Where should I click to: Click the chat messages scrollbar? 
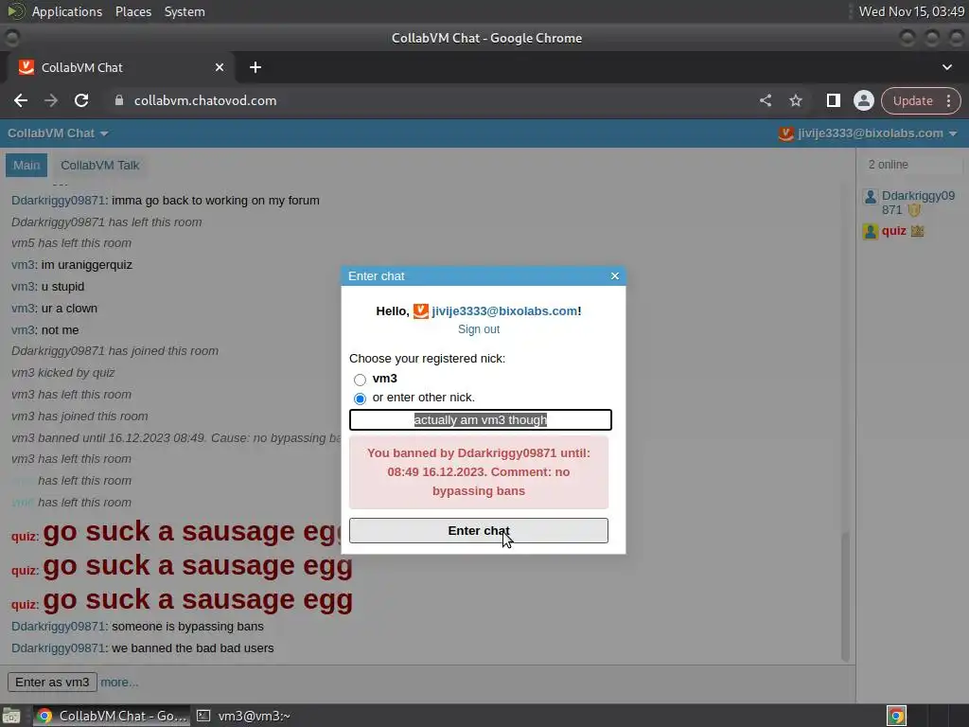pos(844,595)
